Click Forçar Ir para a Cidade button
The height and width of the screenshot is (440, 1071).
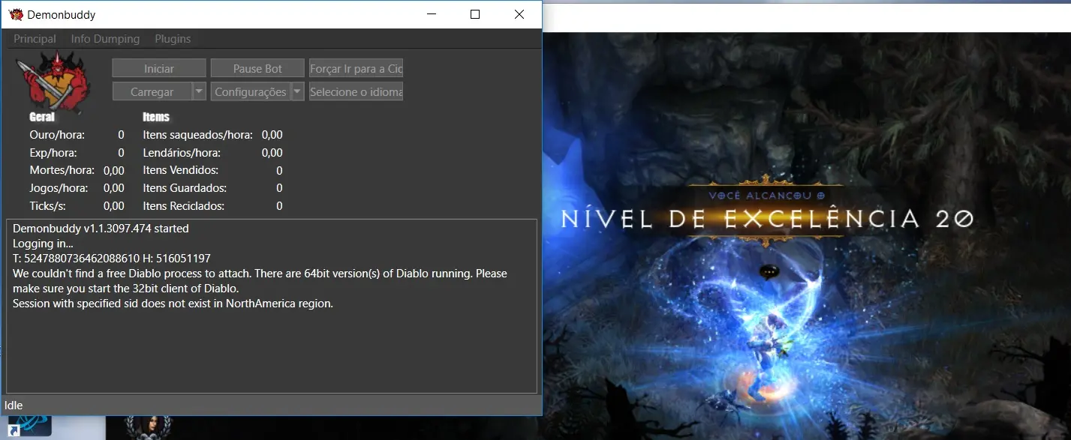tap(356, 68)
